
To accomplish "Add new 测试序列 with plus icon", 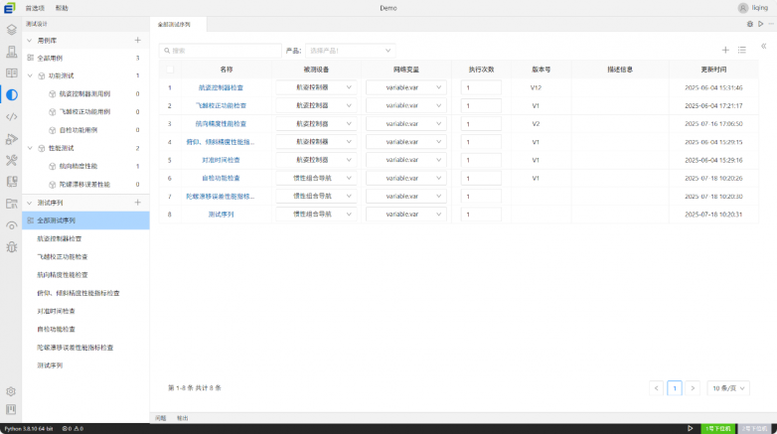I will [138, 203].
